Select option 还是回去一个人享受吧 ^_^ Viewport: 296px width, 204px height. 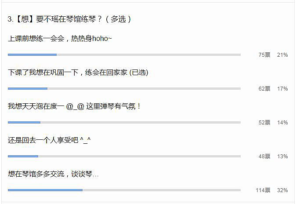pos(49,140)
